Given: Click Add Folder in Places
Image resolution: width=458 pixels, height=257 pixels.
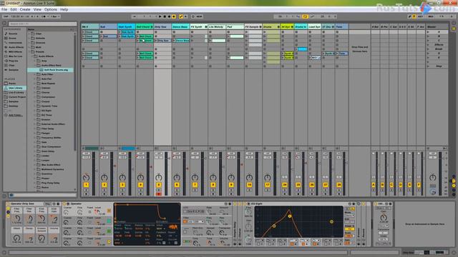Looking at the screenshot, I should 15,115.
